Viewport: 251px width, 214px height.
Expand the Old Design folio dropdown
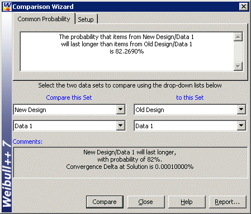click(x=241, y=109)
